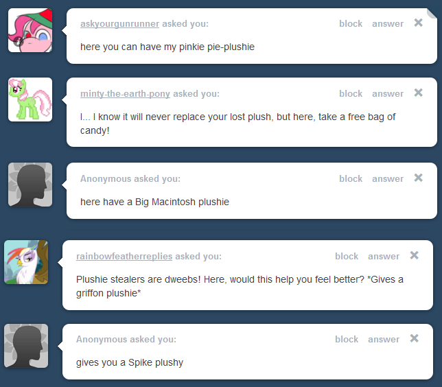The height and width of the screenshot is (387, 442).
Task: Open the askyourgunrunner profile link
Action: pyautogui.click(x=120, y=24)
